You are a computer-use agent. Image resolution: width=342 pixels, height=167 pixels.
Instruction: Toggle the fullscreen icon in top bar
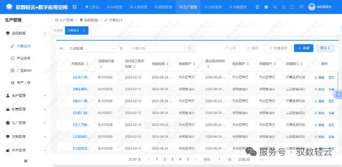click(292, 7)
